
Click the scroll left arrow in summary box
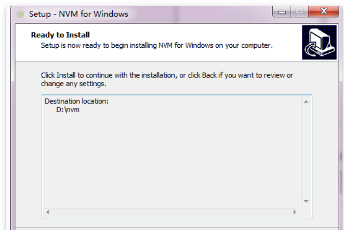tap(48, 212)
